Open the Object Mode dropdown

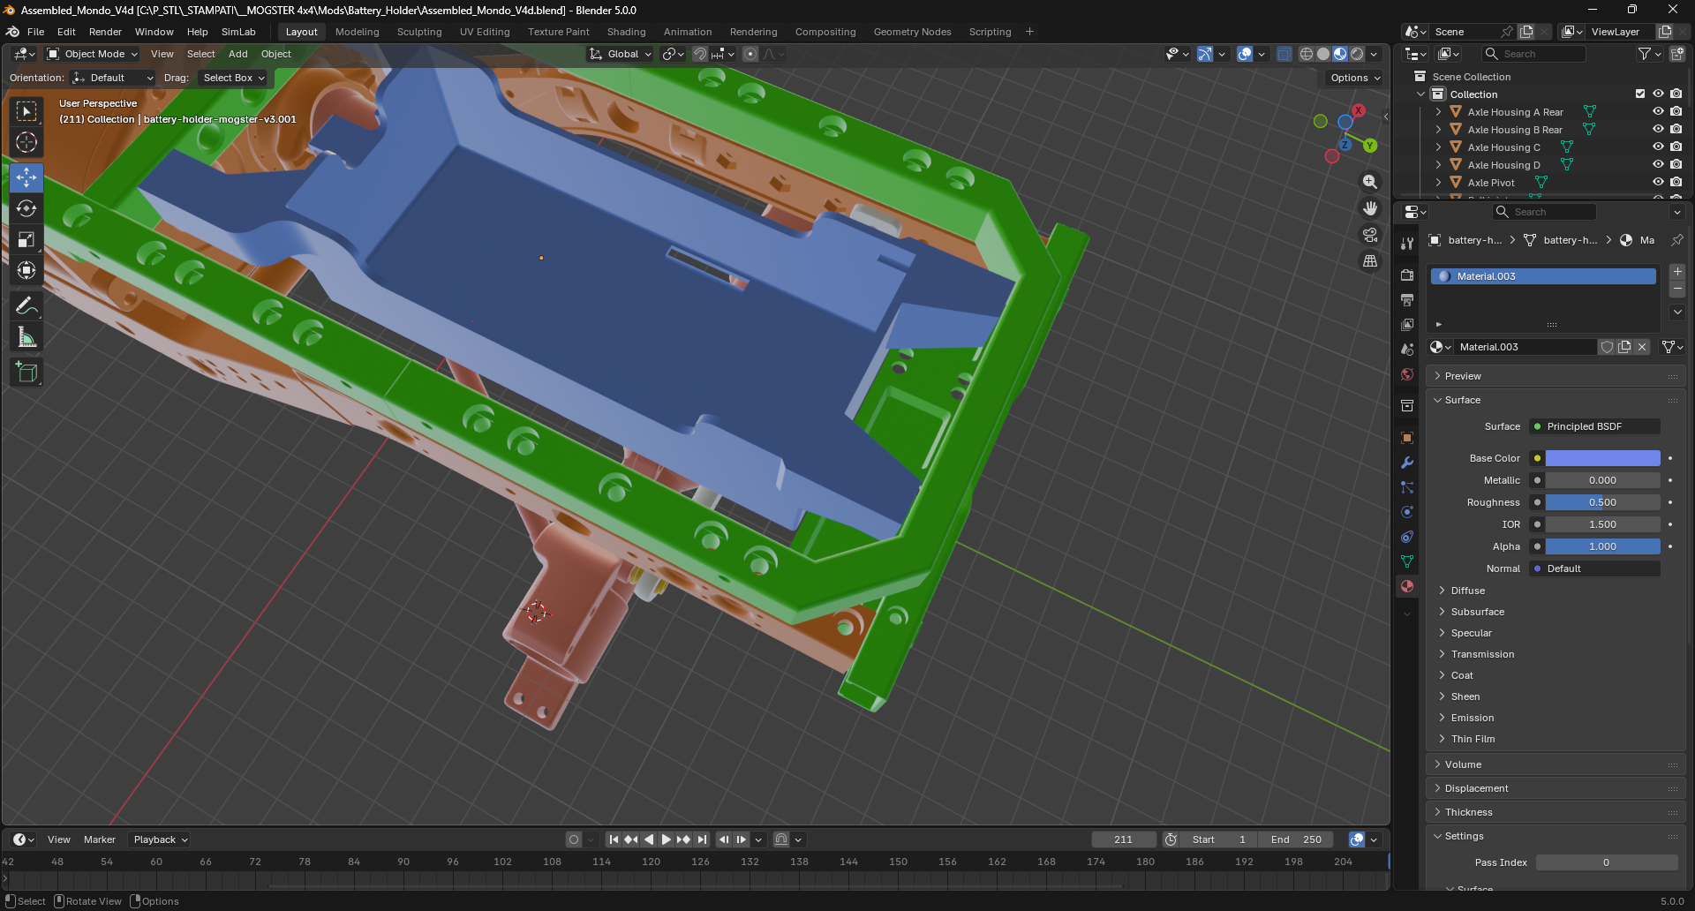[93, 54]
